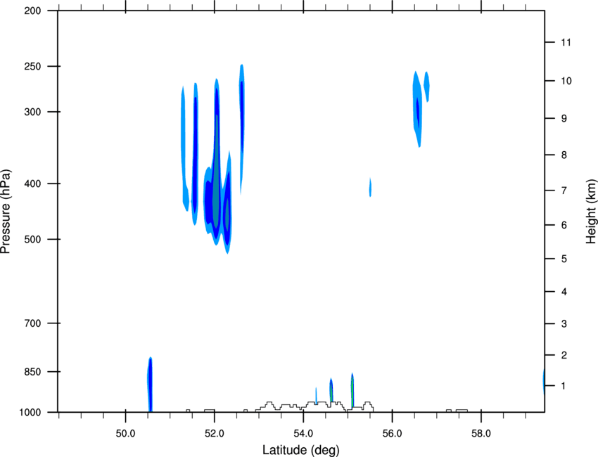Image resolution: width=598 pixels, height=457 pixels.
Task: Click the 1000 pressure tick label
Action: pyautogui.click(x=30, y=413)
